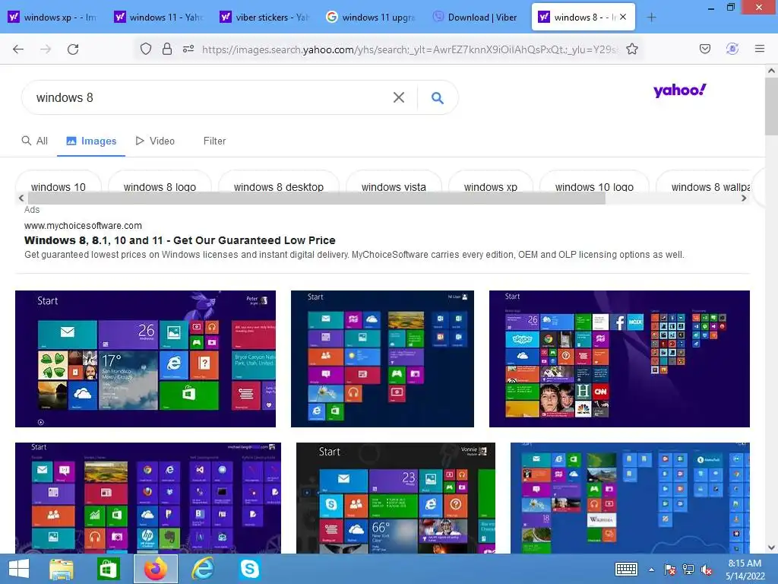This screenshot has width=778, height=584.
Task: Switch to the viber stickers tab
Action: [x=264, y=17]
